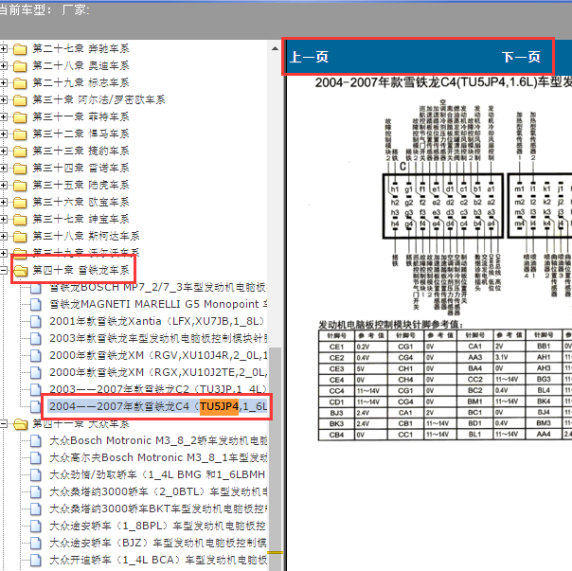Go to next page 下一页
The width and height of the screenshot is (572, 571).
click(x=521, y=57)
